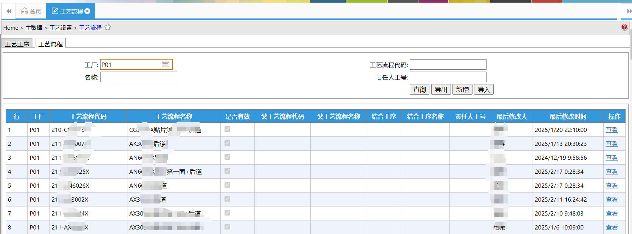Click the 新增 add button
Viewport: 632px width, 234px height.
[462, 89]
